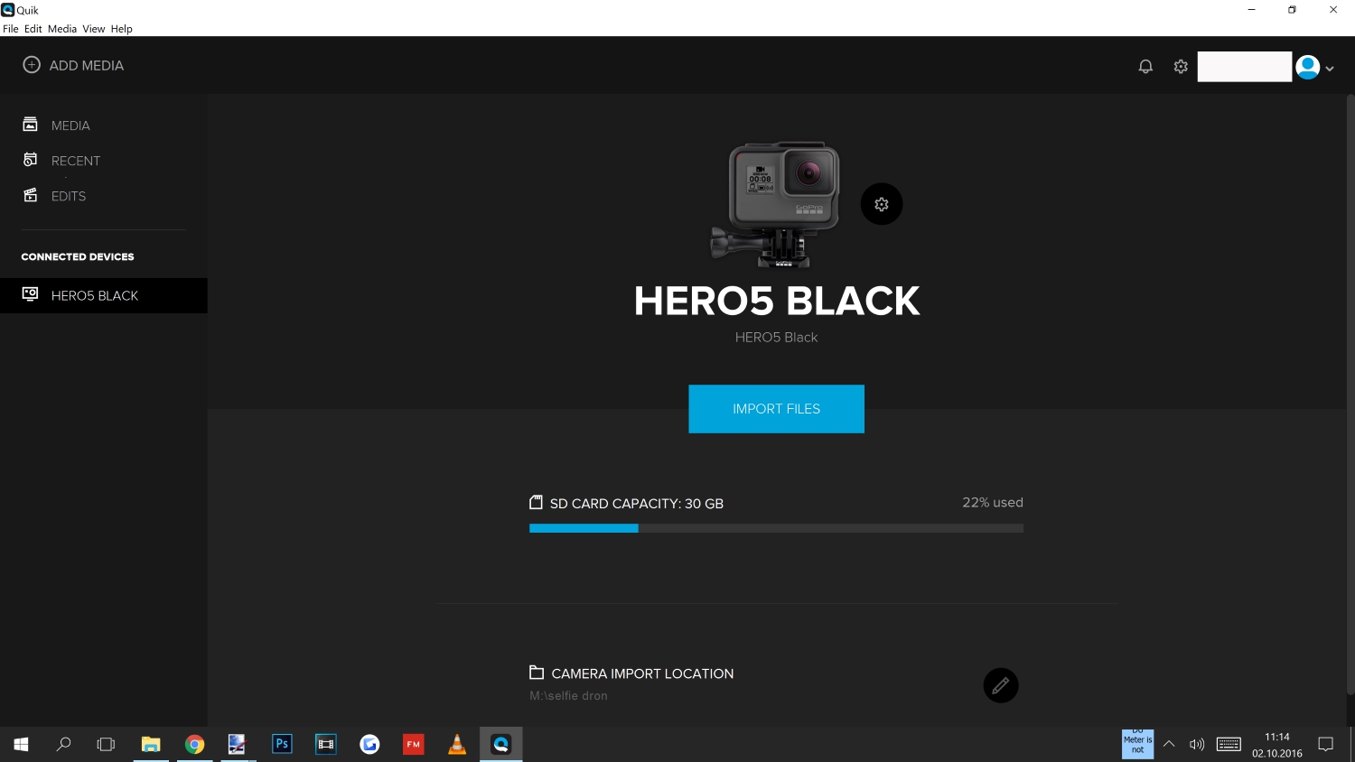This screenshot has height=762, width=1355.
Task: Show hidden system tray icons
Action: pos(1169,744)
